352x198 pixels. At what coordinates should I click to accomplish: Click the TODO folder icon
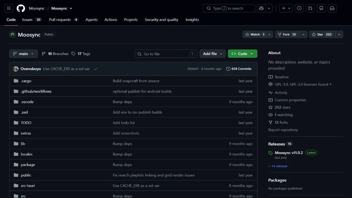point(16,123)
